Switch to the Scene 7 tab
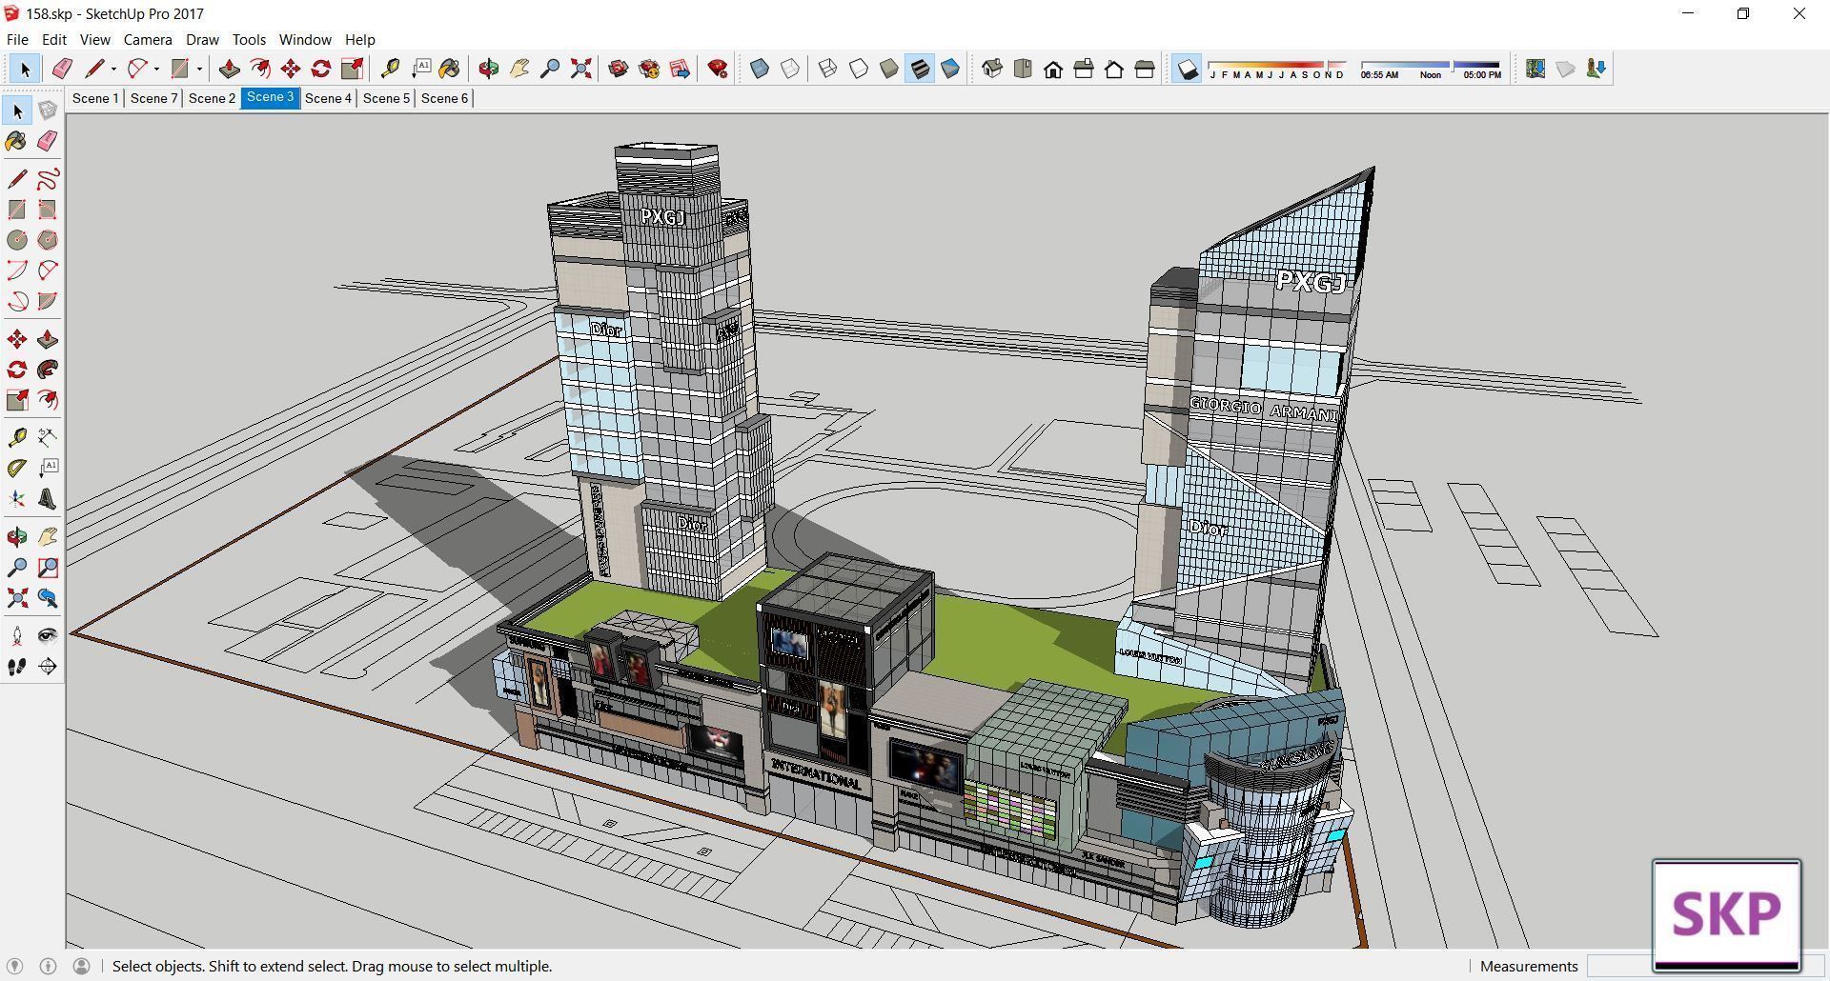 coord(153,98)
